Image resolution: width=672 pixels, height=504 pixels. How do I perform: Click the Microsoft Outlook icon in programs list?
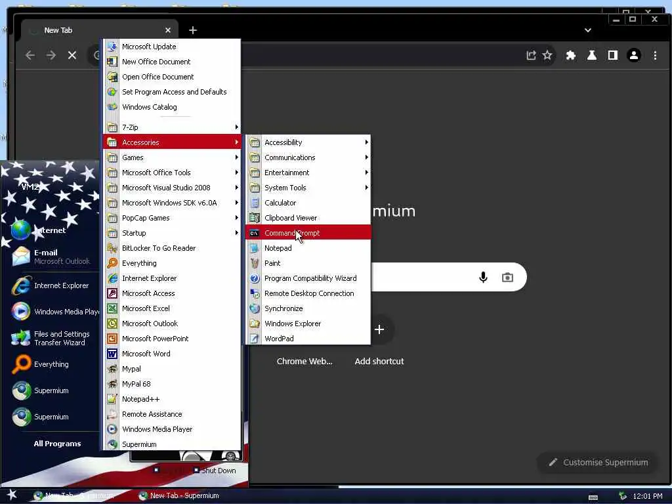click(x=112, y=323)
